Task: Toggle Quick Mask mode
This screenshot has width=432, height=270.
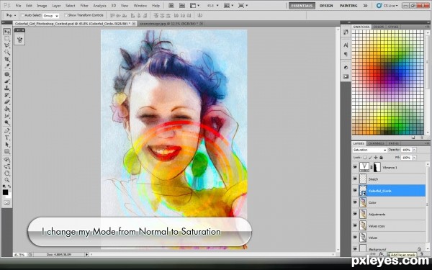Action: 7,202
